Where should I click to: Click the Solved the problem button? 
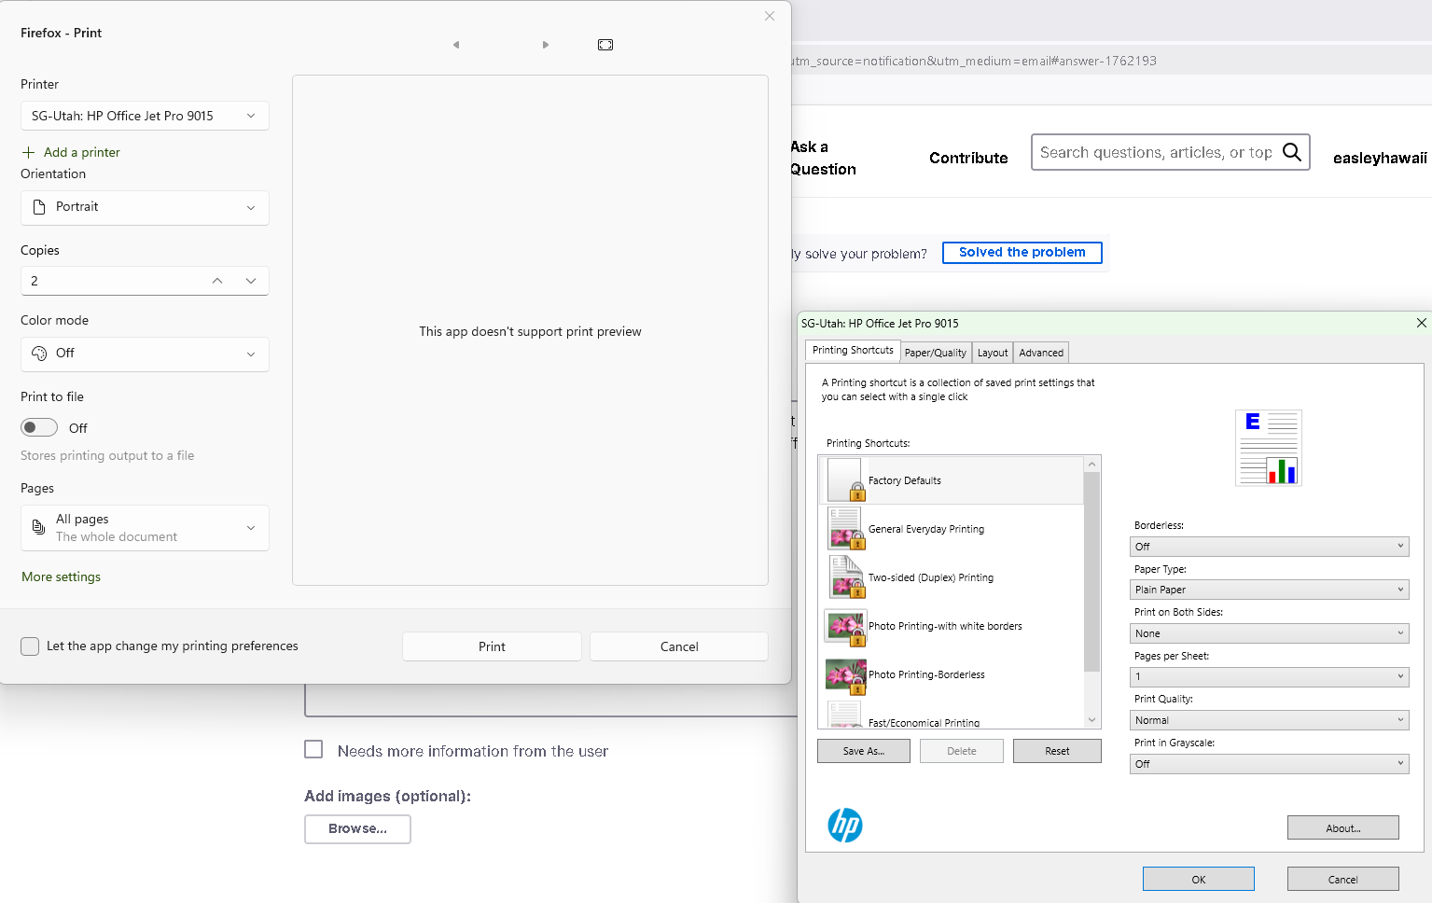point(1022,253)
